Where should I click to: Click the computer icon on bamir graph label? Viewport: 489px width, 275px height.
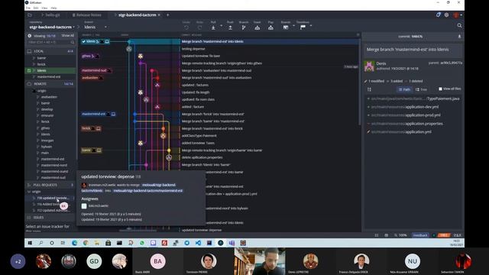99,150
